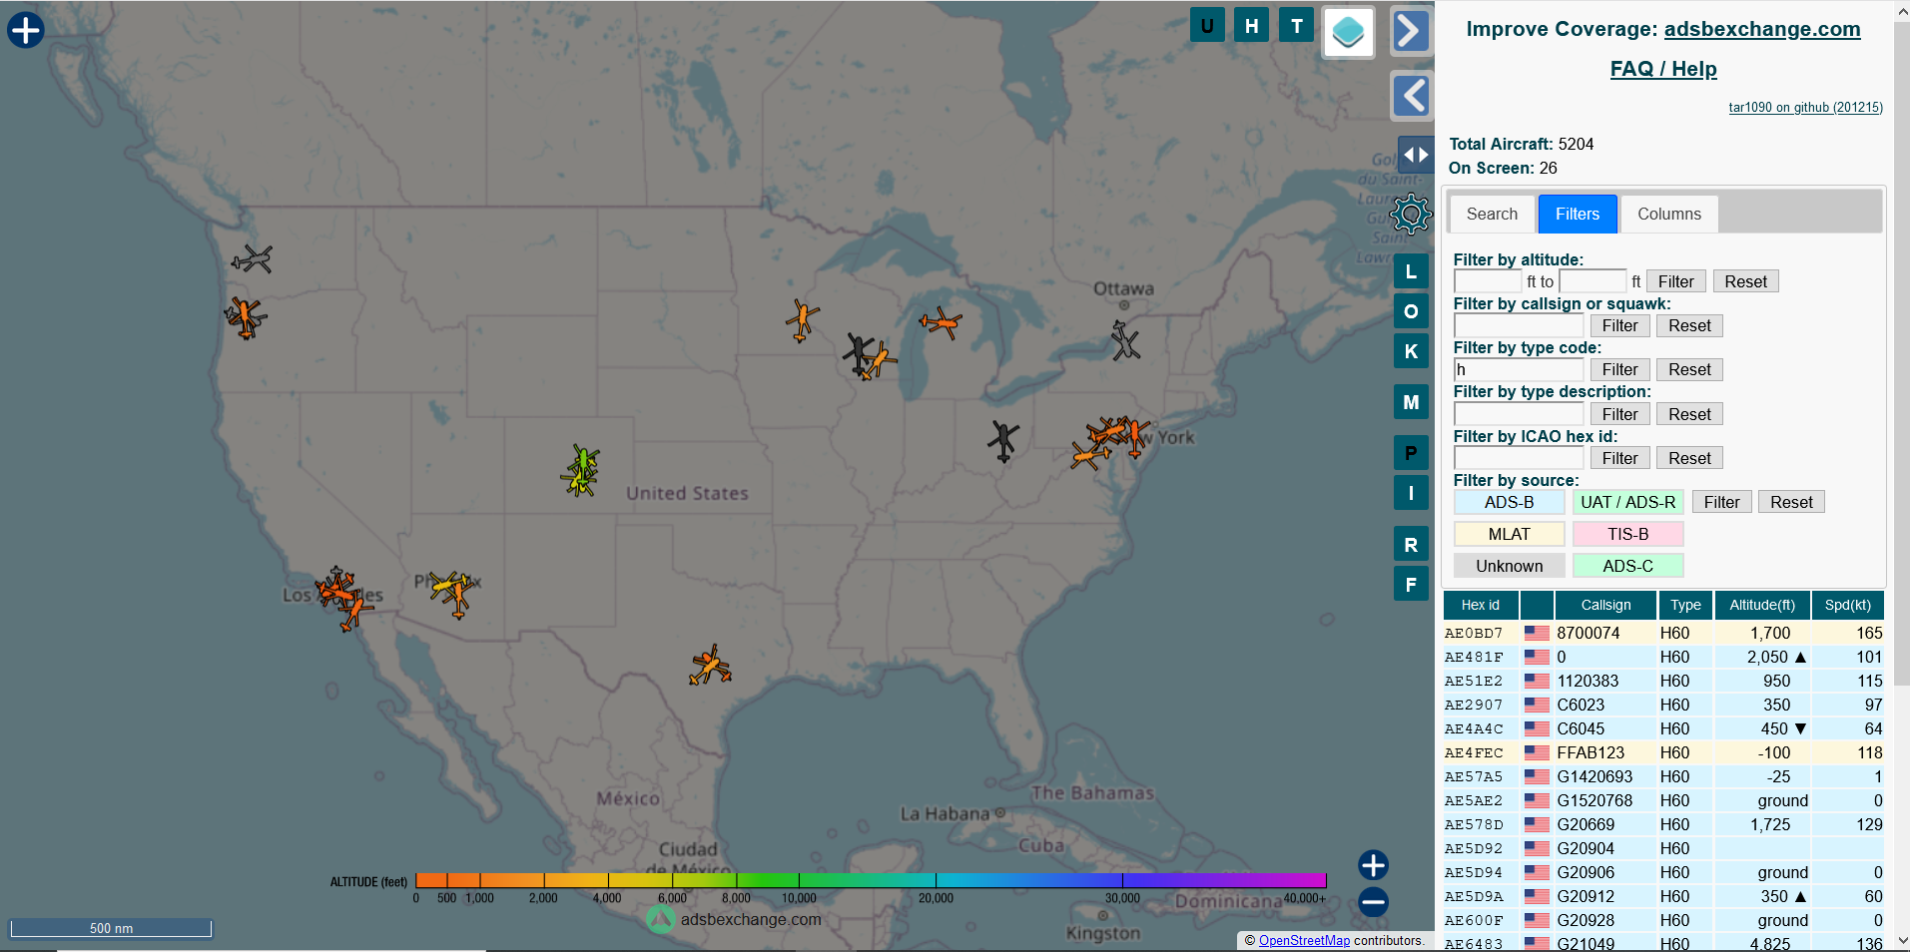Click the T map button
The height and width of the screenshot is (952, 1910).
coord(1296,25)
